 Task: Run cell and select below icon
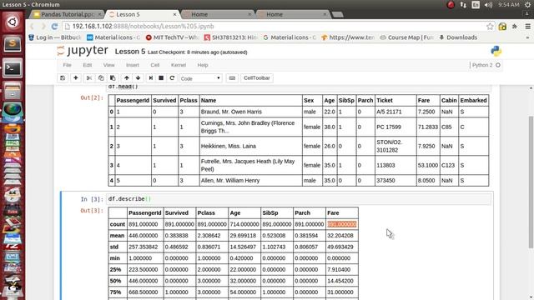[x=150, y=77]
